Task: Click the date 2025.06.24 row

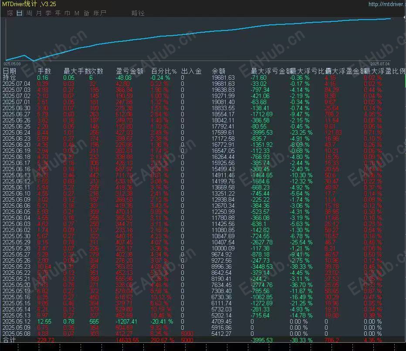Action: pyautogui.click(x=16, y=132)
